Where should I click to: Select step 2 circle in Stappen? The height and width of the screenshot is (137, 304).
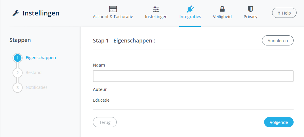click(x=18, y=73)
